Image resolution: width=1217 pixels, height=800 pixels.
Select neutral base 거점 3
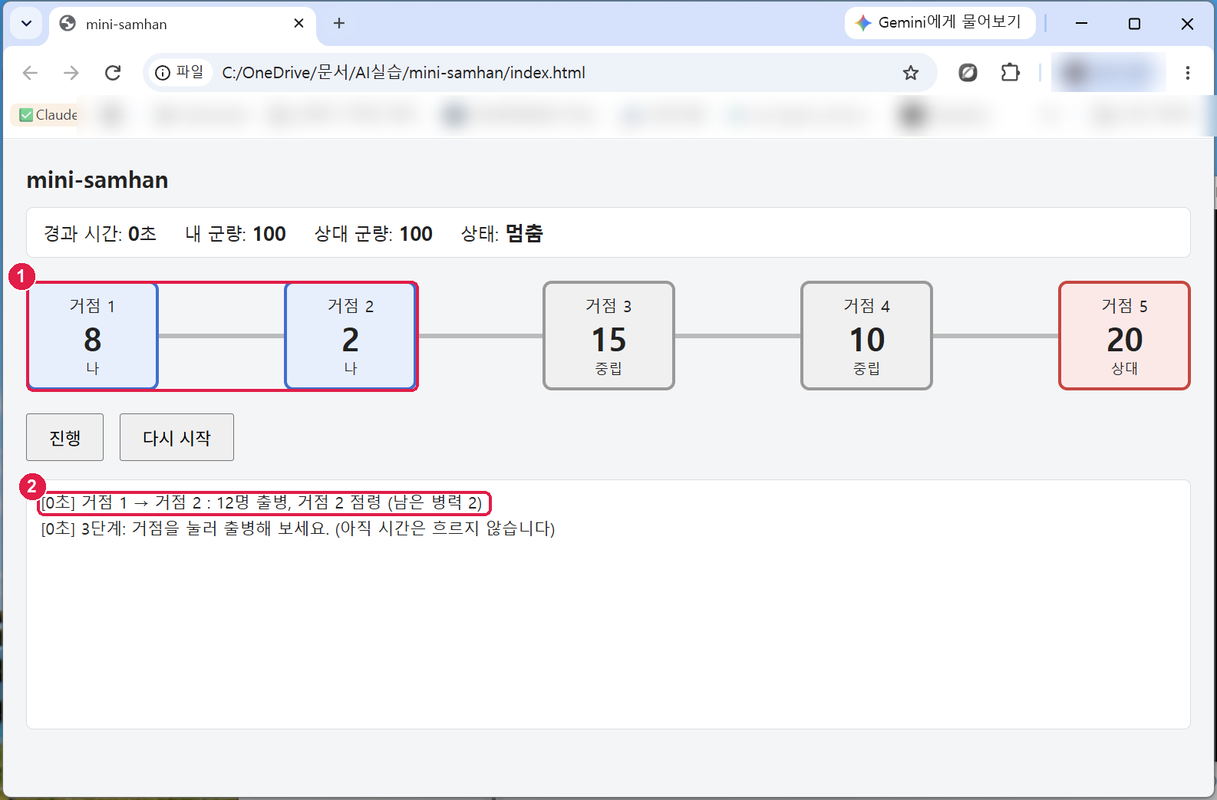608,336
